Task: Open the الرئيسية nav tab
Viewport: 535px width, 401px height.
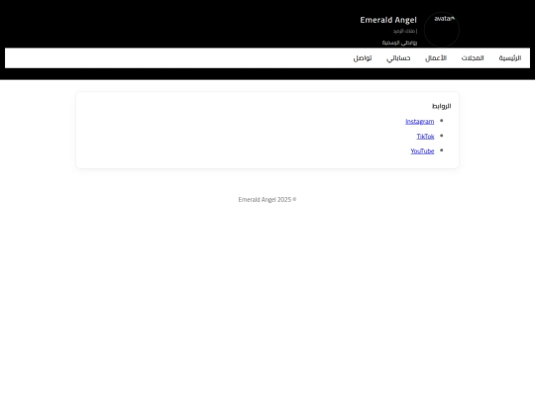Action: [510, 58]
